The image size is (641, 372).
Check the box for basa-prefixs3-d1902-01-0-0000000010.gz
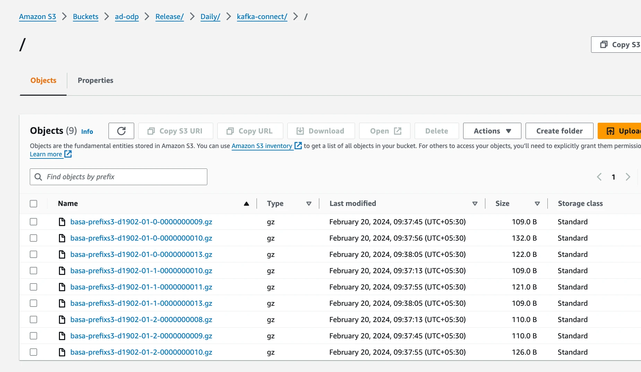[x=34, y=238]
